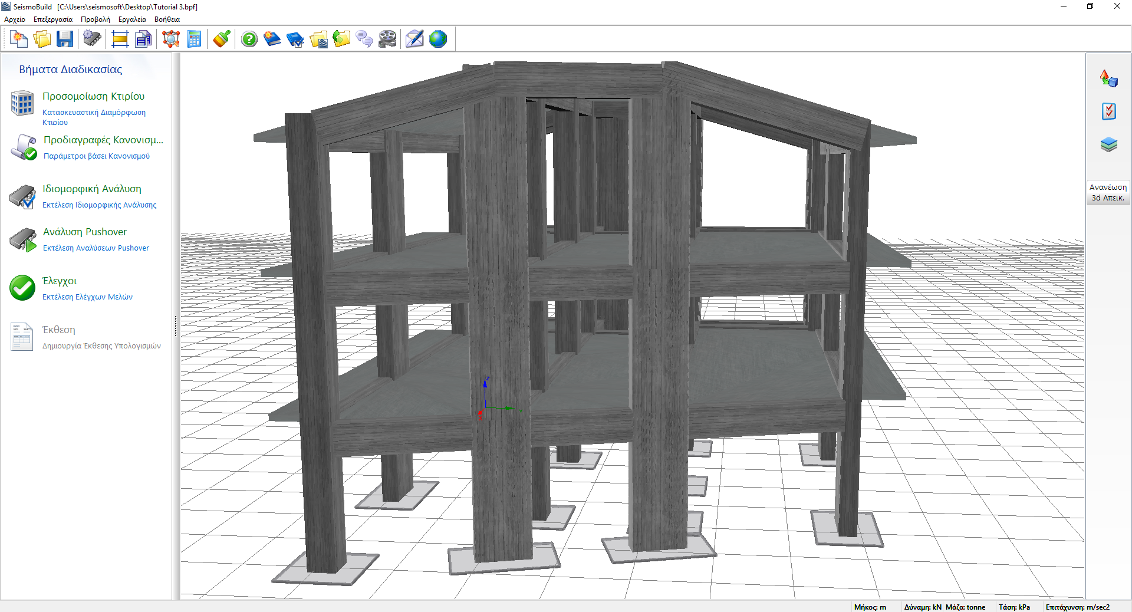Screen dimensions: 1132x612
Task: Click the stacked layers icon on right
Action: pyautogui.click(x=1108, y=144)
